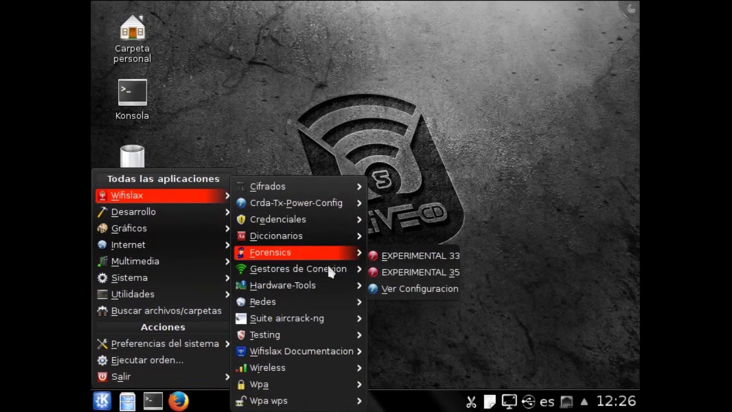Viewport: 732px width, 412px height.
Task: Launch the terminal from the taskbar
Action: click(x=153, y=401)
